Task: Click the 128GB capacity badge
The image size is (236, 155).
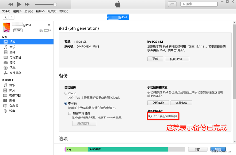Action: click(x=18, y=30)
